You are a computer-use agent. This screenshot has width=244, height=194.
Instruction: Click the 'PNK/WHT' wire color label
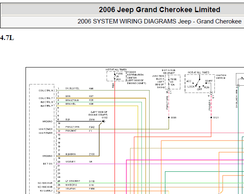(71, 131)
